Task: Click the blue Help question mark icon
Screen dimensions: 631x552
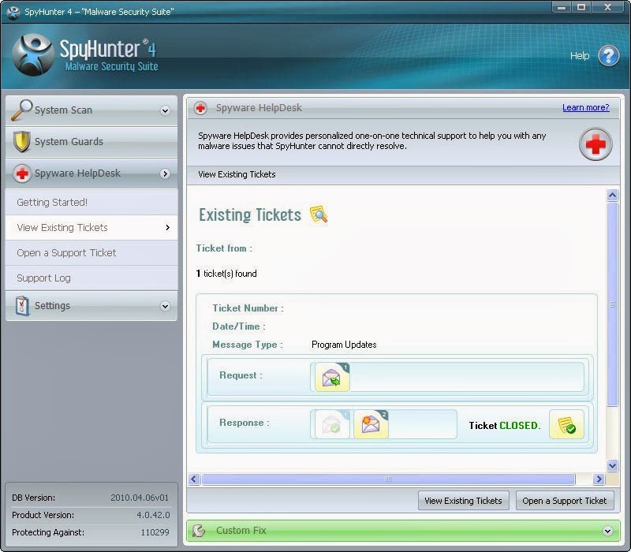Action: click(x=608, y=56)
